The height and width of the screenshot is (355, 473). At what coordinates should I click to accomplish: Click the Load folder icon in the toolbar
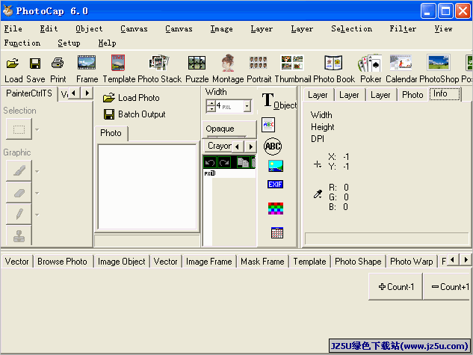(13, 64)
